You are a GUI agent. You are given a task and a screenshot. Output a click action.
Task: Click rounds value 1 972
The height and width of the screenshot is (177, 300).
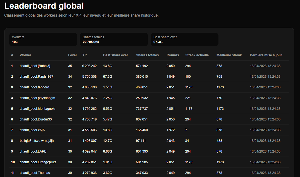[x=170, y=130]
